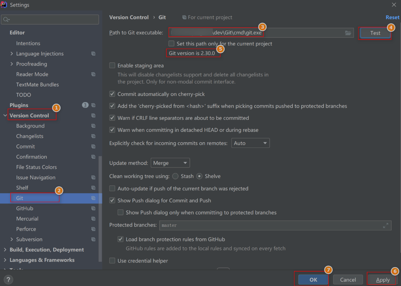Click the folder icon to browse for Git executable
Screen dimensions: 401x286
[x=348, y=32]
